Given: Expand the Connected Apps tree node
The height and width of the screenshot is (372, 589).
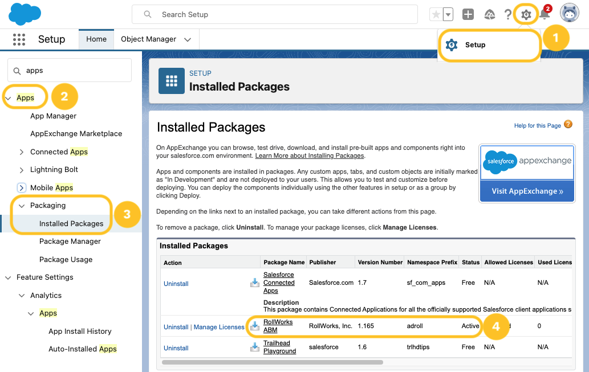Looking at the screenshot, I should 22,152.
